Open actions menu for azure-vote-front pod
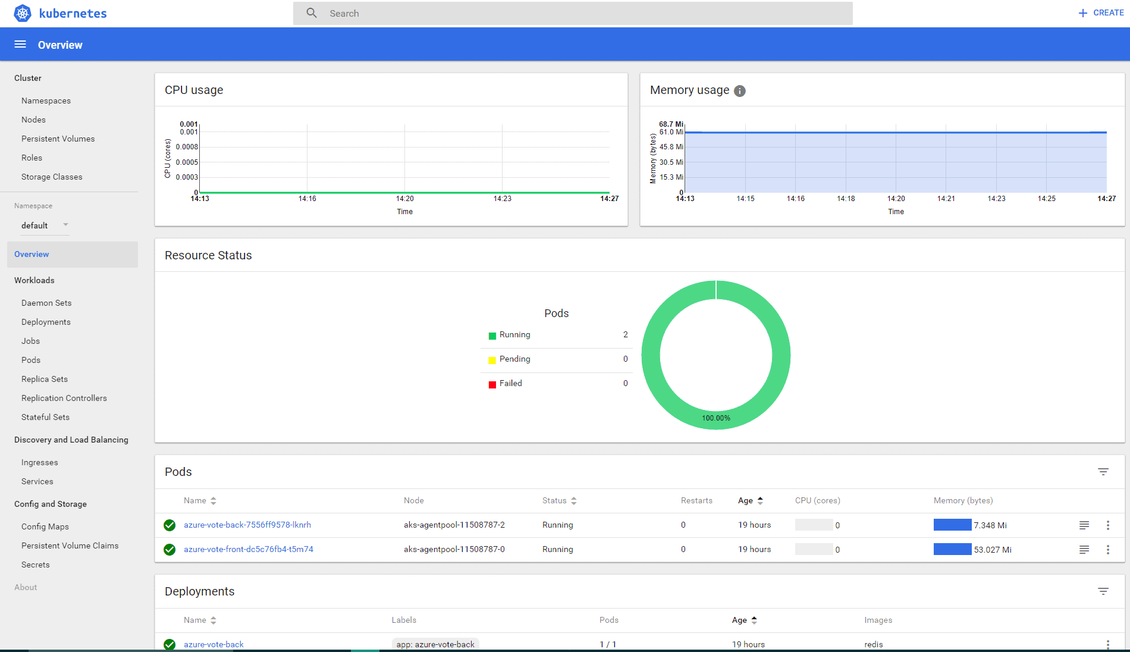 click(x=1107, y=550)
